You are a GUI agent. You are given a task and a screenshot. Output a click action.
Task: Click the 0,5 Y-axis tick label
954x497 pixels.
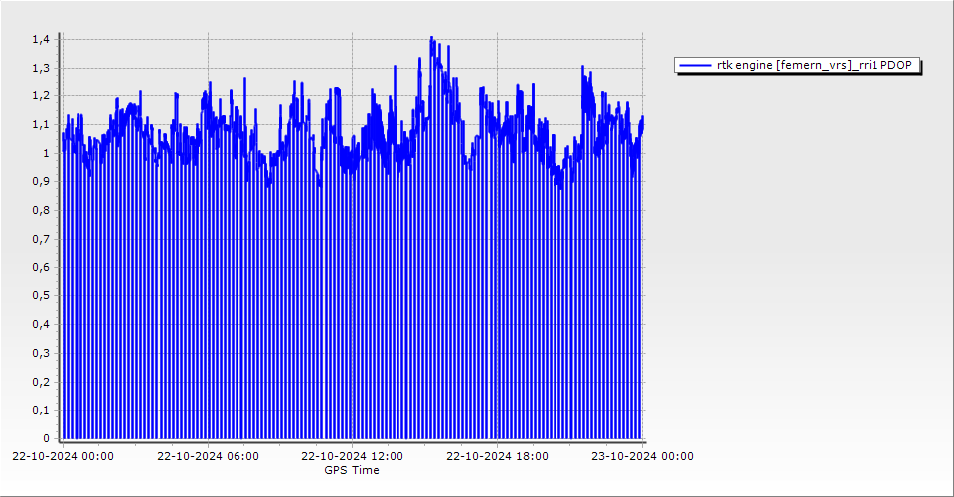point(40,296)
